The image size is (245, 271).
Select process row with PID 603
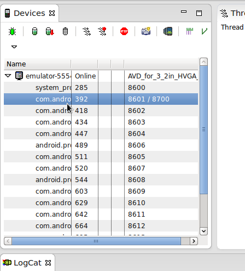click(101, 191)
